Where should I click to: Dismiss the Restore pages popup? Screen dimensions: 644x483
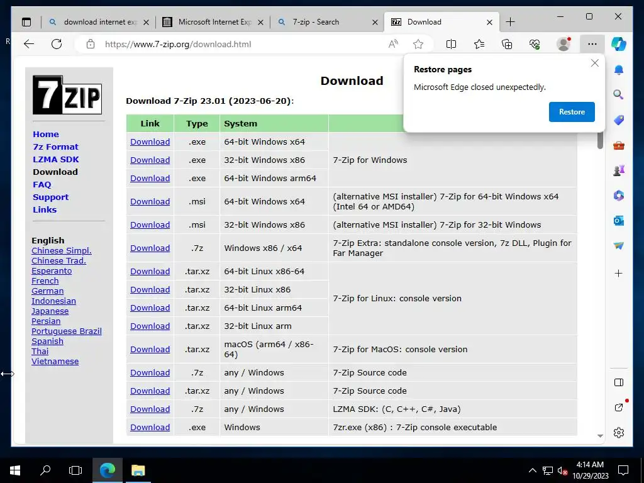[595, 63]
